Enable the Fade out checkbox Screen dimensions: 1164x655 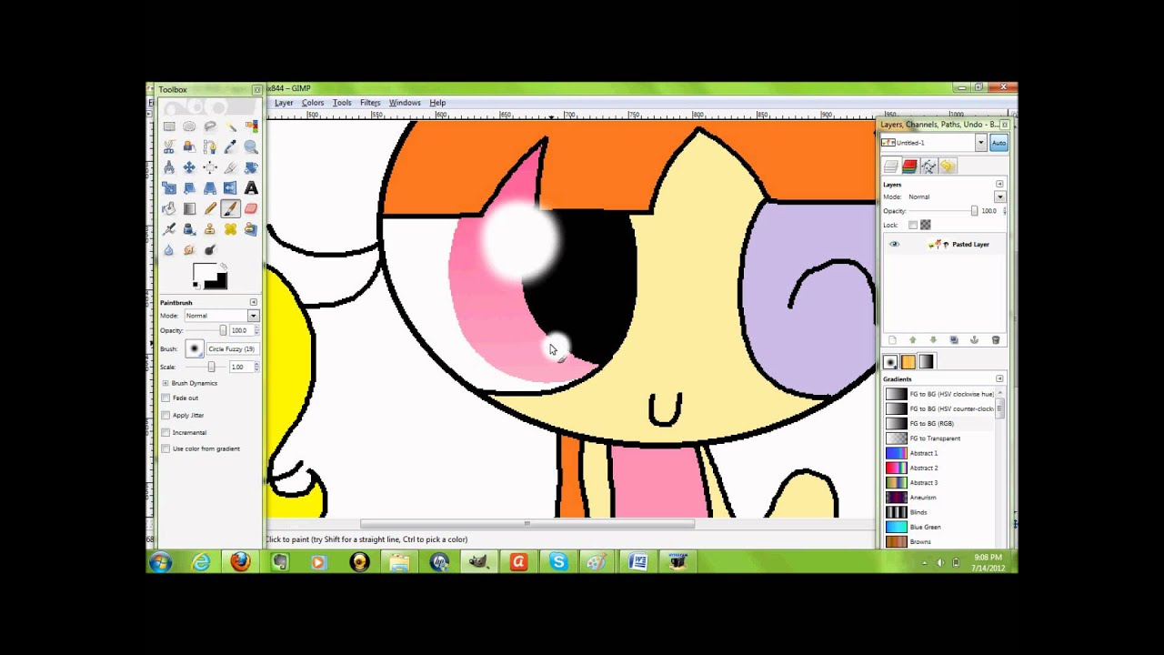(166, 398)
